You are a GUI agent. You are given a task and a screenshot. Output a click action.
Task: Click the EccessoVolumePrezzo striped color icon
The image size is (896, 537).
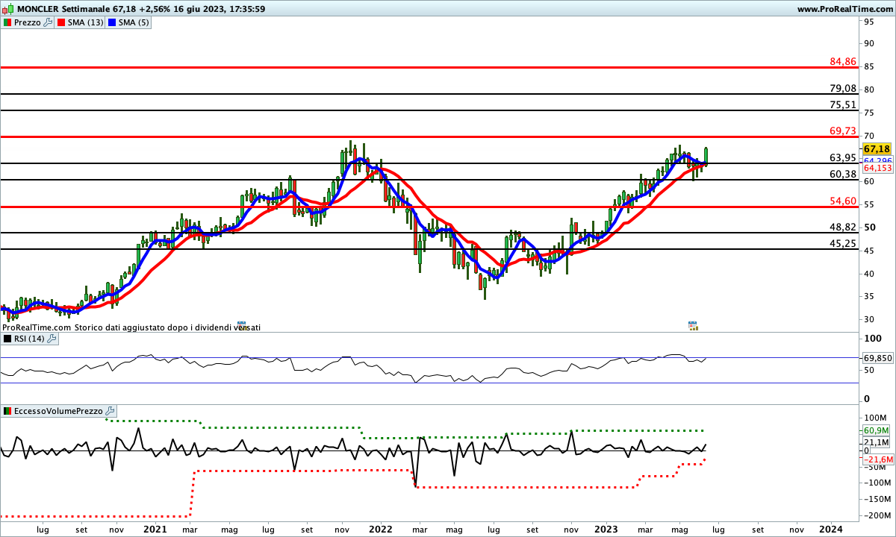[7, 411]
